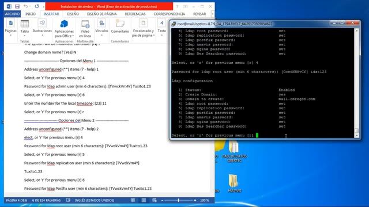369x207 pixels.
Task: Click 'Password for ldap admin user' line
Action: click(87, 86)
